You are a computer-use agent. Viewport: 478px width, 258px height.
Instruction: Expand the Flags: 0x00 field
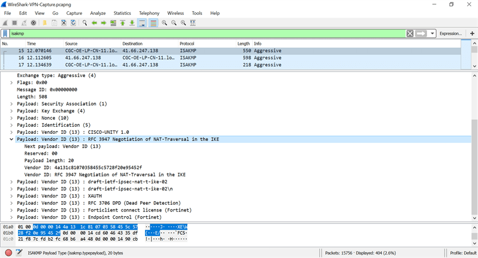tap(11, 82)
